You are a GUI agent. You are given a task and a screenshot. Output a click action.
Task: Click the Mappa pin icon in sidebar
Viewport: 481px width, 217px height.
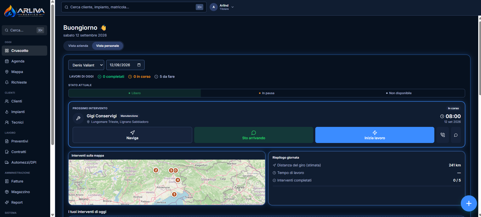[7, 72]
